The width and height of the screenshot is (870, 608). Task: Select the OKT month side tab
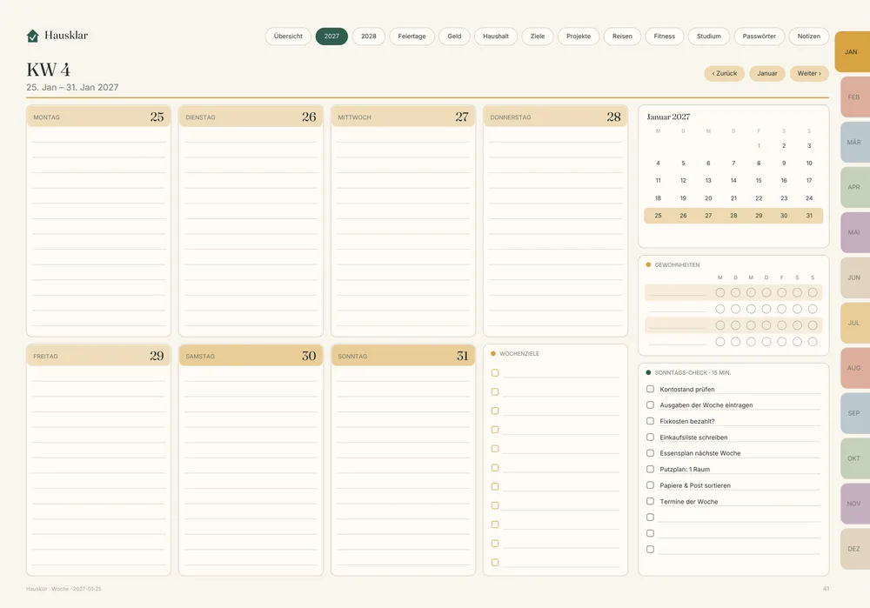(854, 458)
